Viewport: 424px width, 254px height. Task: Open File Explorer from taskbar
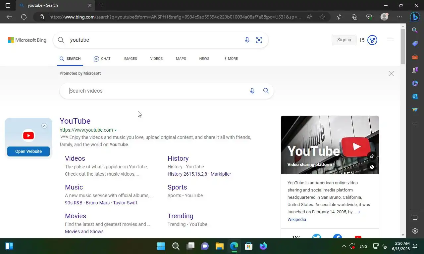pyautogui.click(x=219, y=246)
